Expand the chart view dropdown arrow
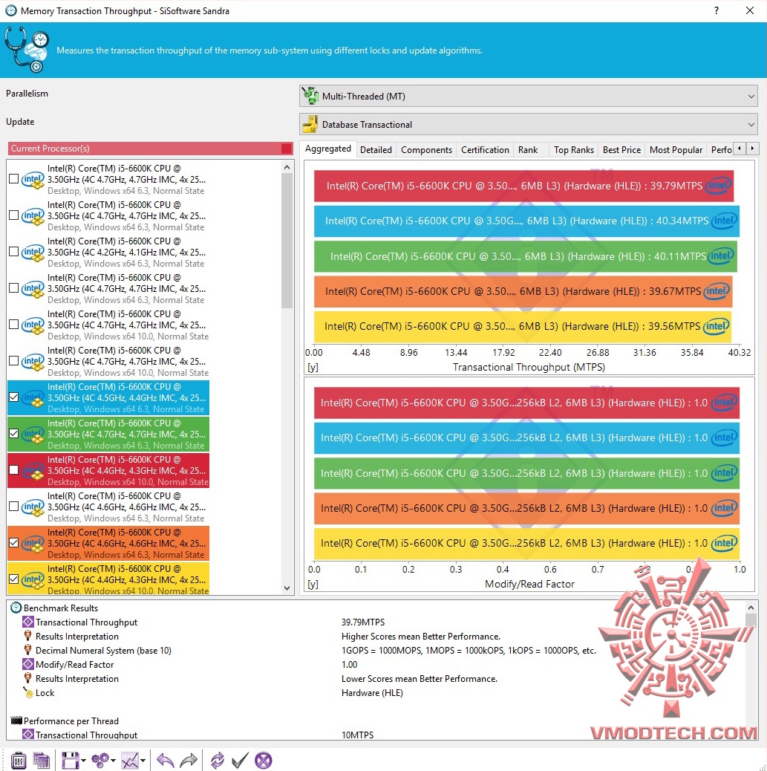This screenshot has width=767, height=771. coord(143,761)
